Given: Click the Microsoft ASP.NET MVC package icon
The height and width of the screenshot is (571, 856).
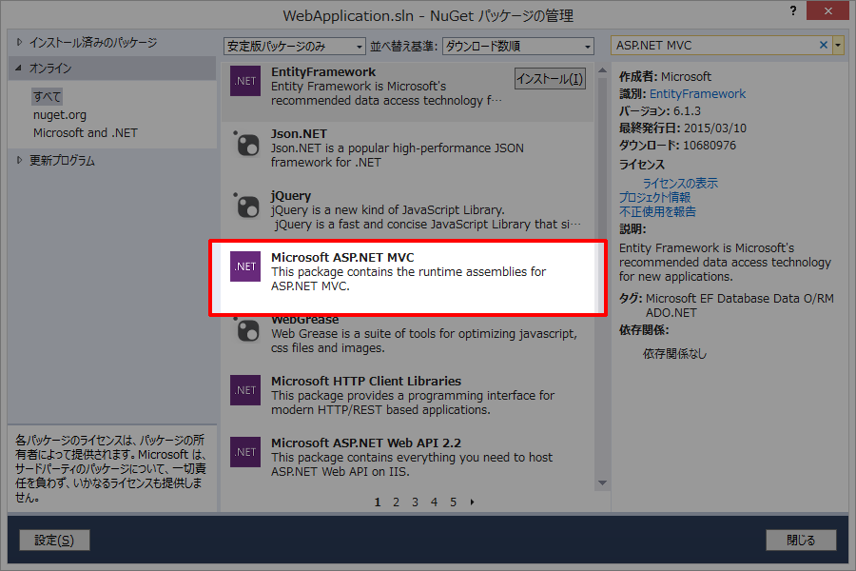Looking at the screenshot, I should tap(245, 266).
